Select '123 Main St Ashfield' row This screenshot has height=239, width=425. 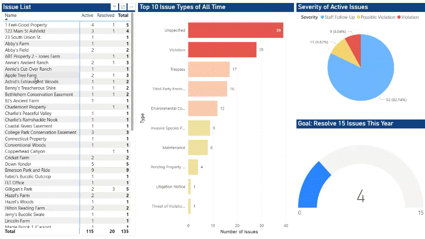point(67,31)
